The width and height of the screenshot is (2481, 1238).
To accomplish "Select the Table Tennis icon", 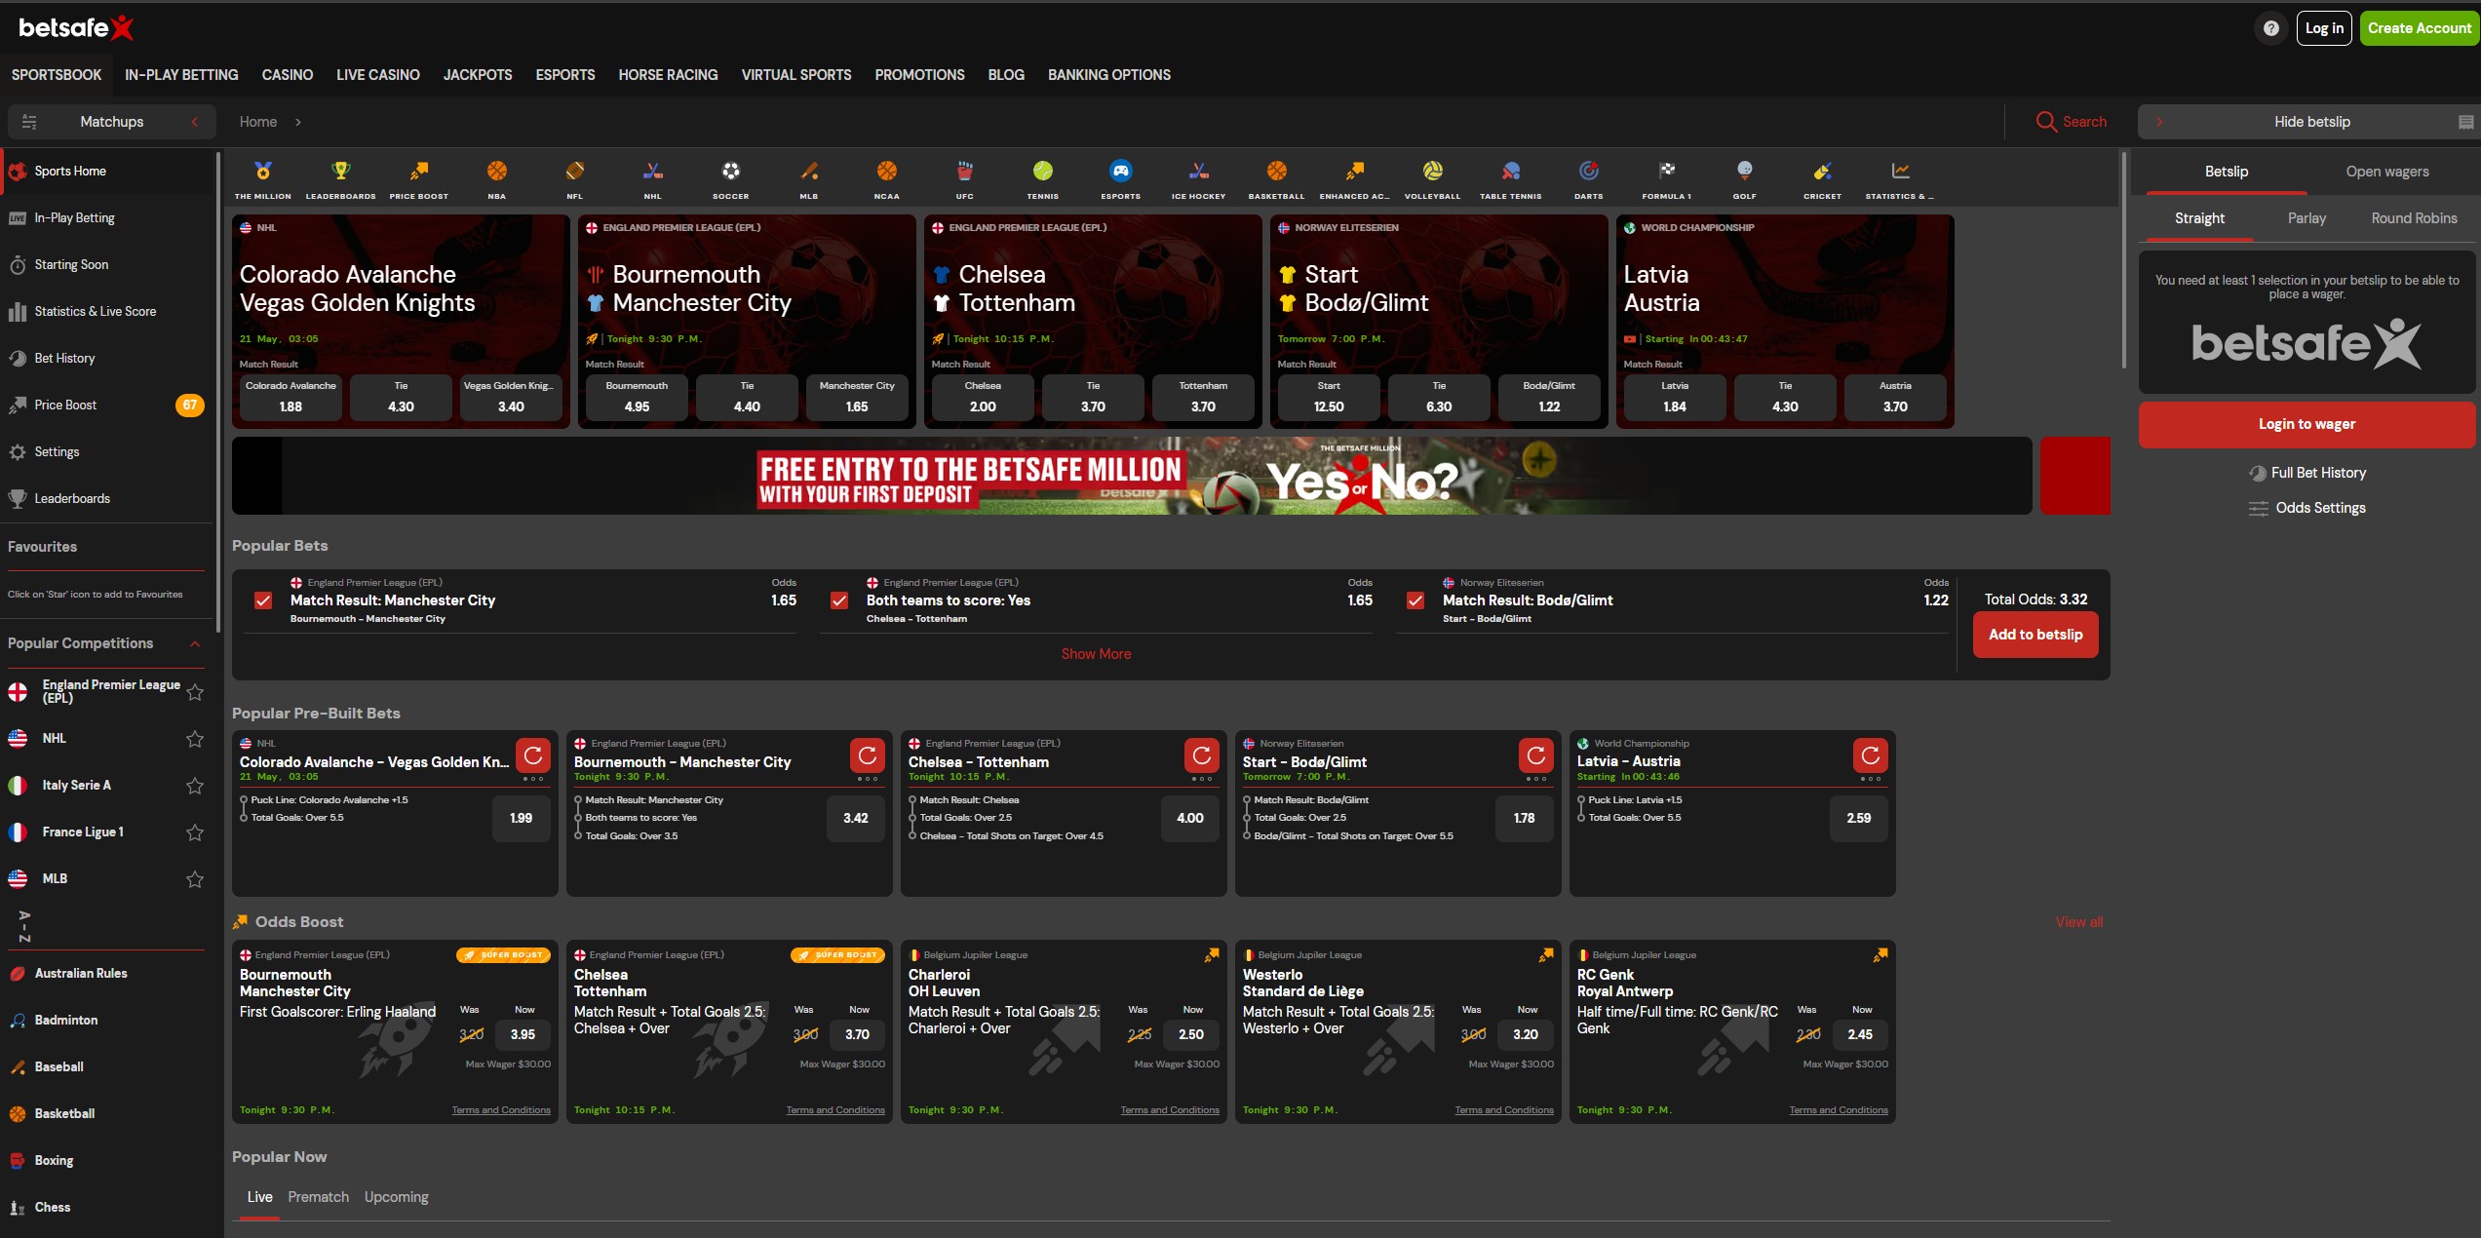I will [1511, 172].
